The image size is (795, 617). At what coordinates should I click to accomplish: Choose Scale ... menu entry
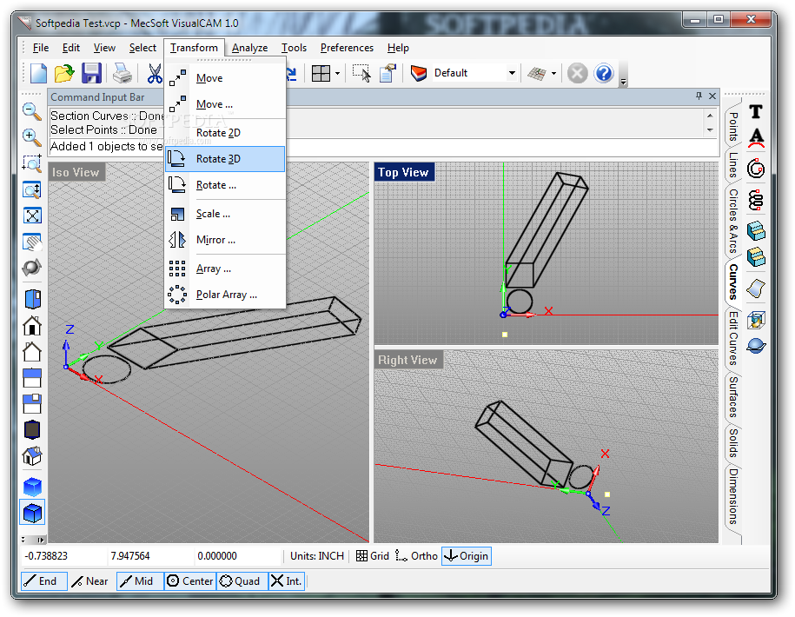[x=225, y=214]
